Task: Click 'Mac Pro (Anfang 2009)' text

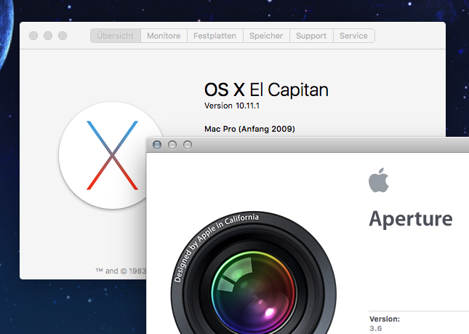Action: click(249, 129)
